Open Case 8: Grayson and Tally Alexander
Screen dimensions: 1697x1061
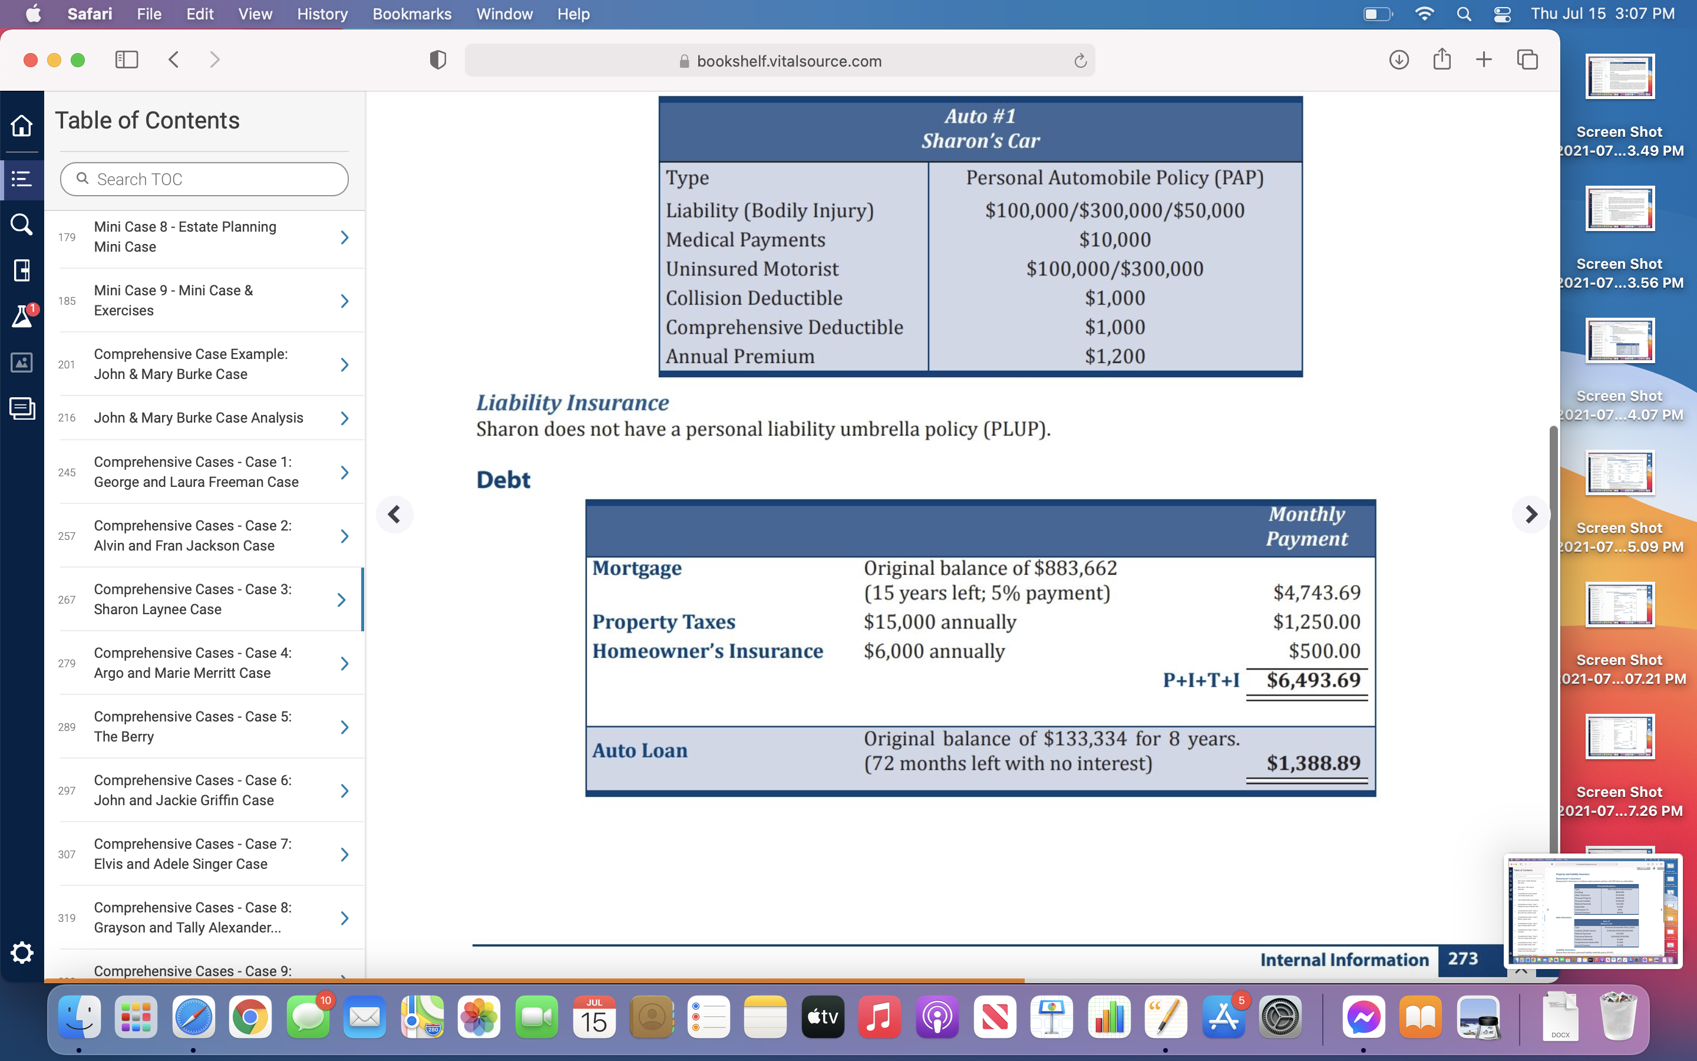pyautogui.click(x=204, y=918)
